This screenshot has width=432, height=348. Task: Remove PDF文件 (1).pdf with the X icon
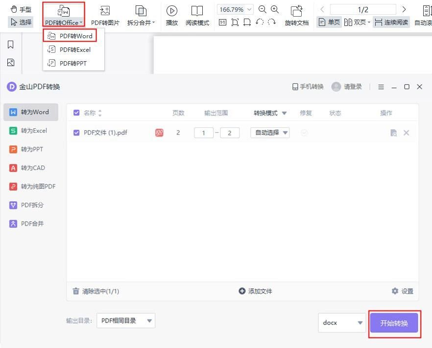click(406, 133)
